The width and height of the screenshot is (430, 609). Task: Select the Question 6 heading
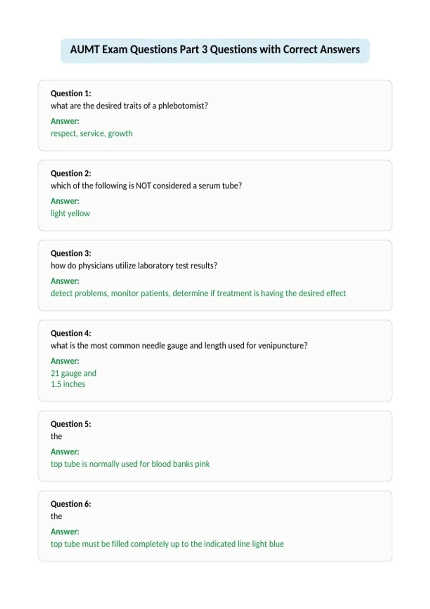(x=71, y=504)
